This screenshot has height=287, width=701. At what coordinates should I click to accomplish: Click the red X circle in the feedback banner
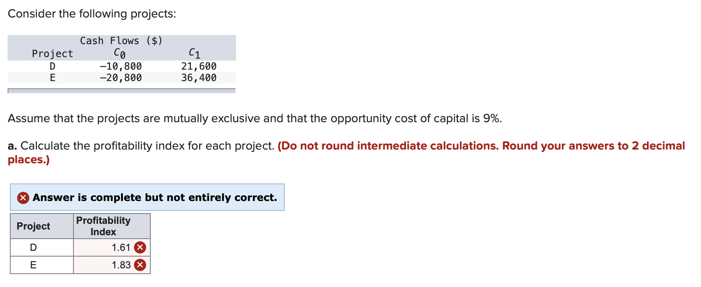(22, 198)
